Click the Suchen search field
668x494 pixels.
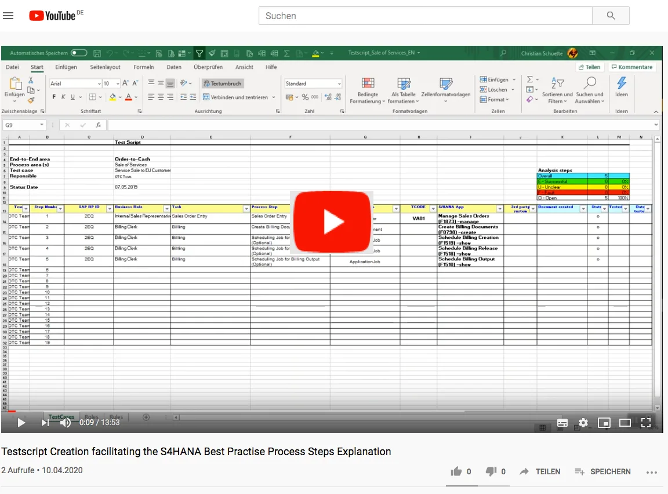(x=425, y=16)
